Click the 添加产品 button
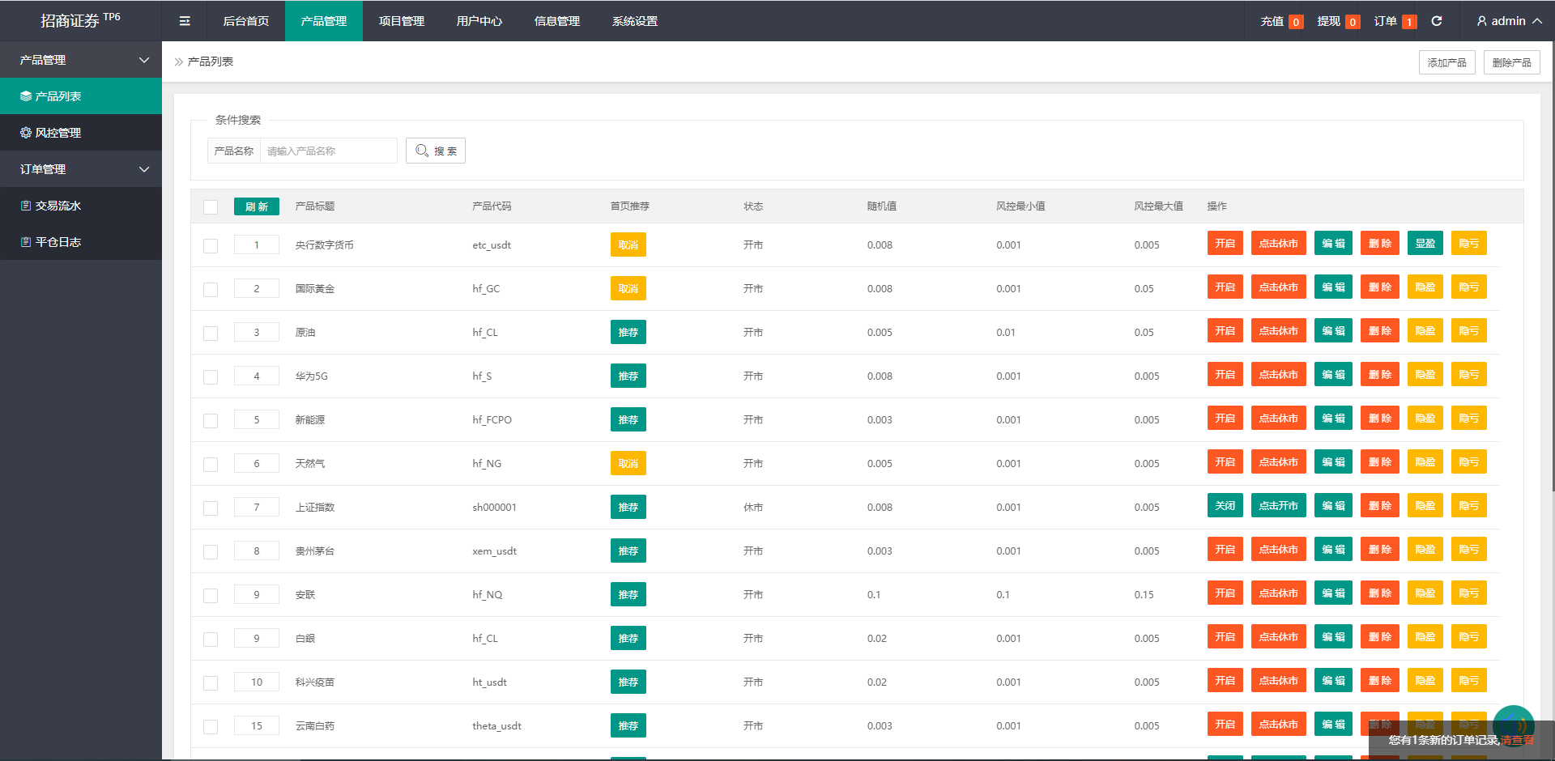 click(1446, 62)
